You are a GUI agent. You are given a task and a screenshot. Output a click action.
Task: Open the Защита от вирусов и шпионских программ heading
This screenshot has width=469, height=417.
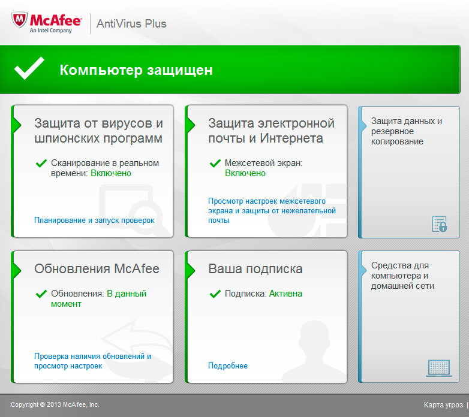click(x=99, y=131)
